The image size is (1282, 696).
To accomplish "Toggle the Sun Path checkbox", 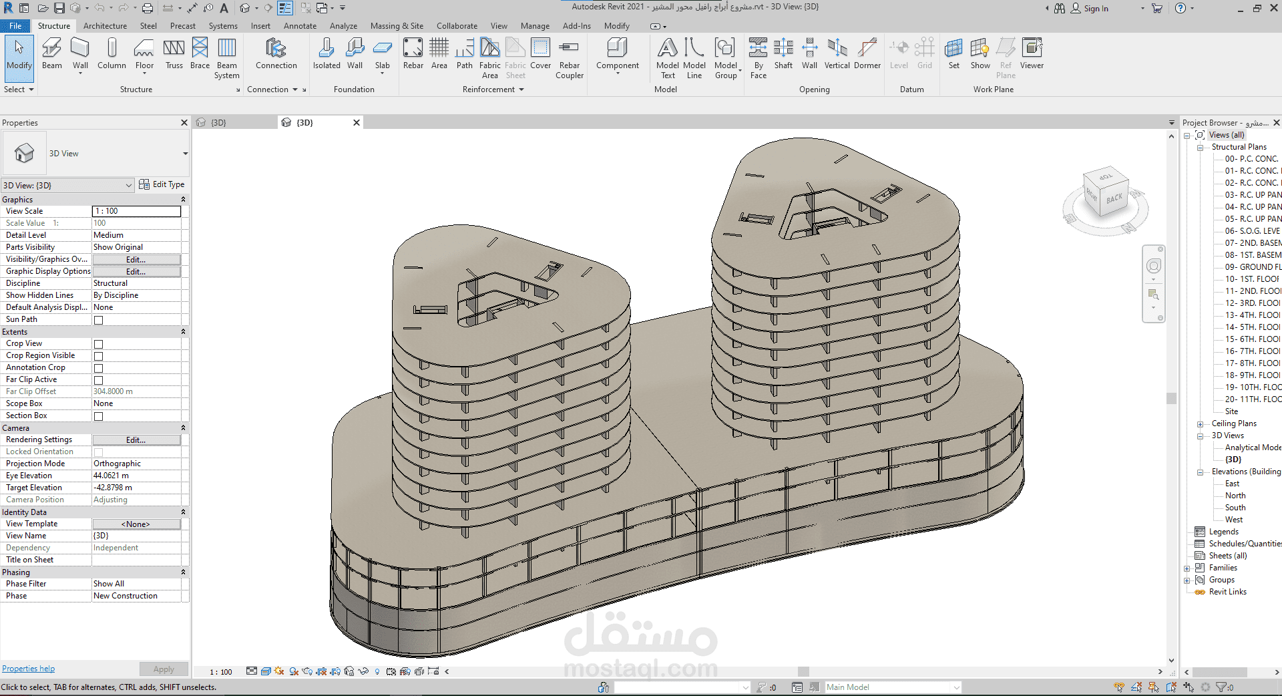I will tap(99, 320).
